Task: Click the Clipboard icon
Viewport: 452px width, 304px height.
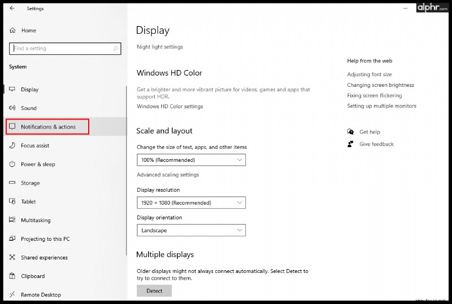Action: pyautogui.click(x=12, y=276)
